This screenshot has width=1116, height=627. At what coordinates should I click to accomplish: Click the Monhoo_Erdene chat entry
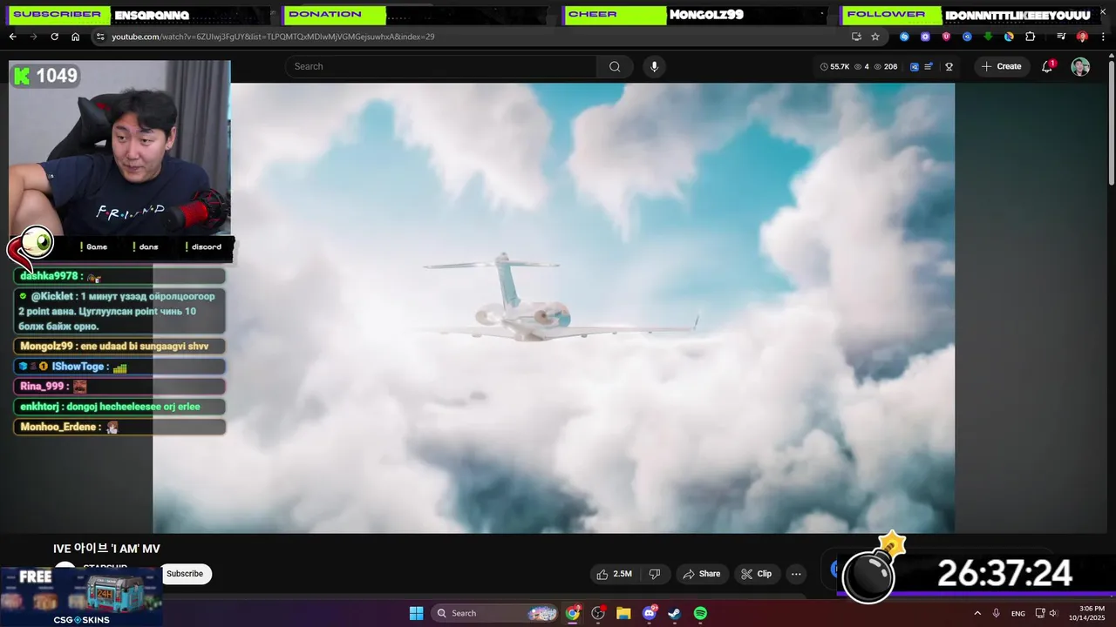coord(120,428)
